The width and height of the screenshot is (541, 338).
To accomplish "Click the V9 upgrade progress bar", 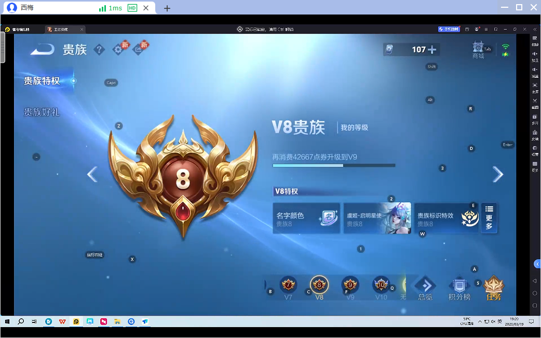I will pos(334,165).
